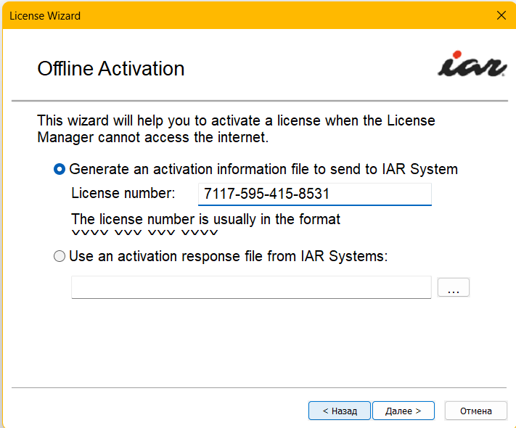
Task: Click 'This wizard will help you' description text
Action: (236, 129)
